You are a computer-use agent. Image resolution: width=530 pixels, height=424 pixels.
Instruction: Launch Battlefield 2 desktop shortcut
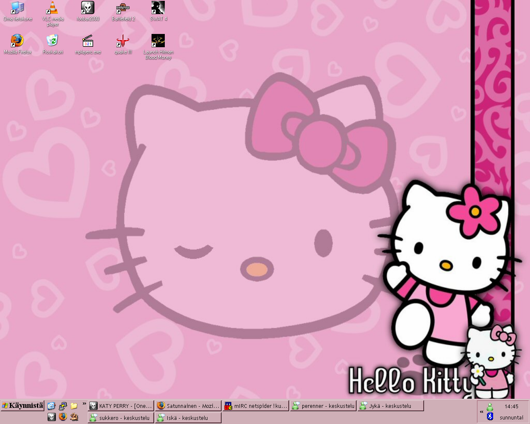click(x=123, y=11)
